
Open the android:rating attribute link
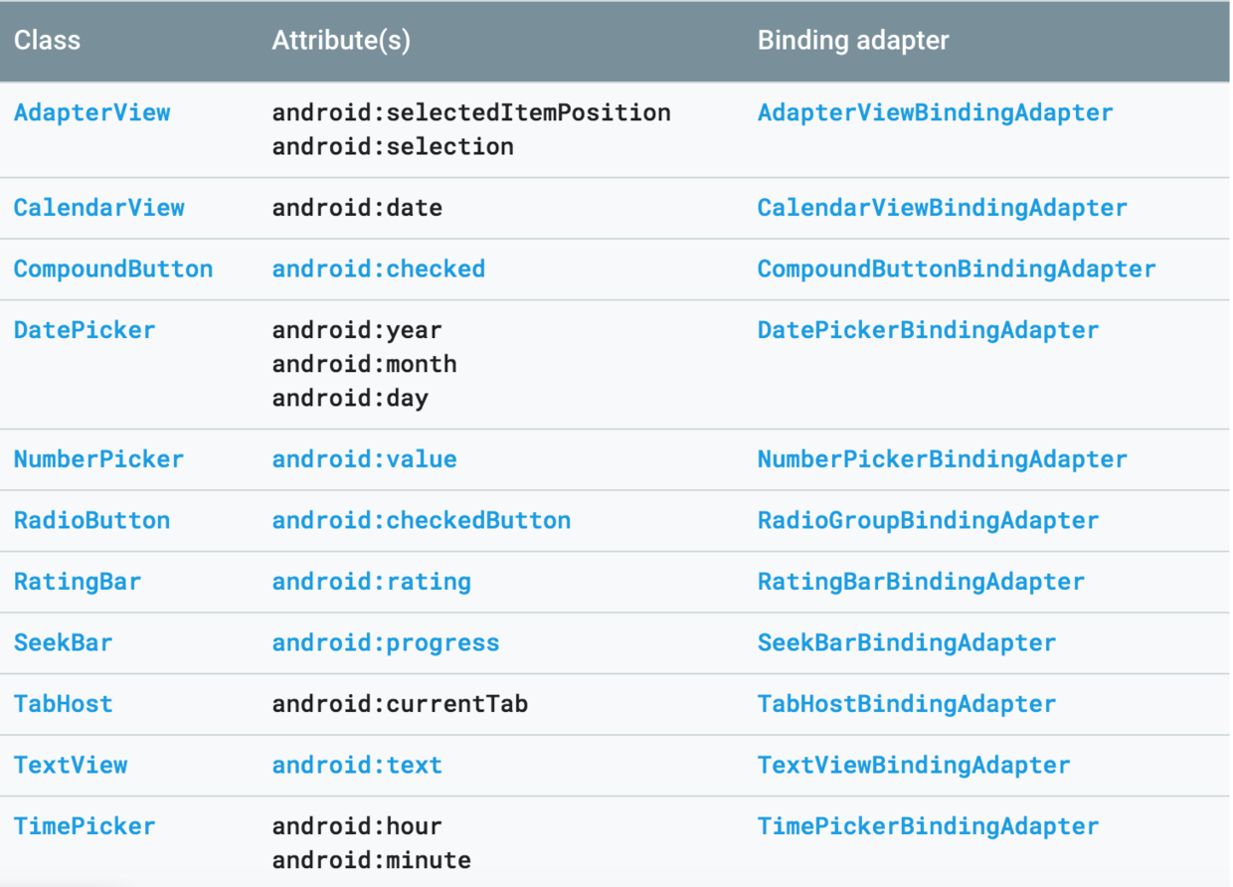(372, 582)
